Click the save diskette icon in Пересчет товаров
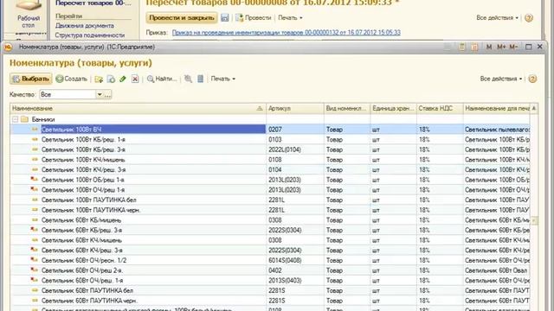The width and height of the screenshot is (554, 311). tap(225, 17)
